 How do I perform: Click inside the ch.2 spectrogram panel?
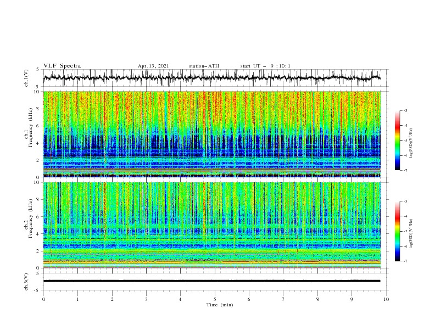211,225
